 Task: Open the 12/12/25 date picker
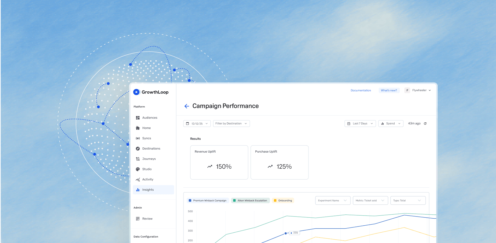(197, 124)
